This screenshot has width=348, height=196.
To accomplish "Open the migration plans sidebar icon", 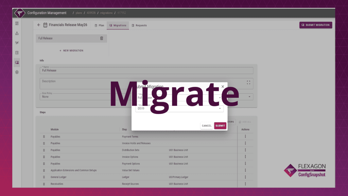I will [17, 63].
